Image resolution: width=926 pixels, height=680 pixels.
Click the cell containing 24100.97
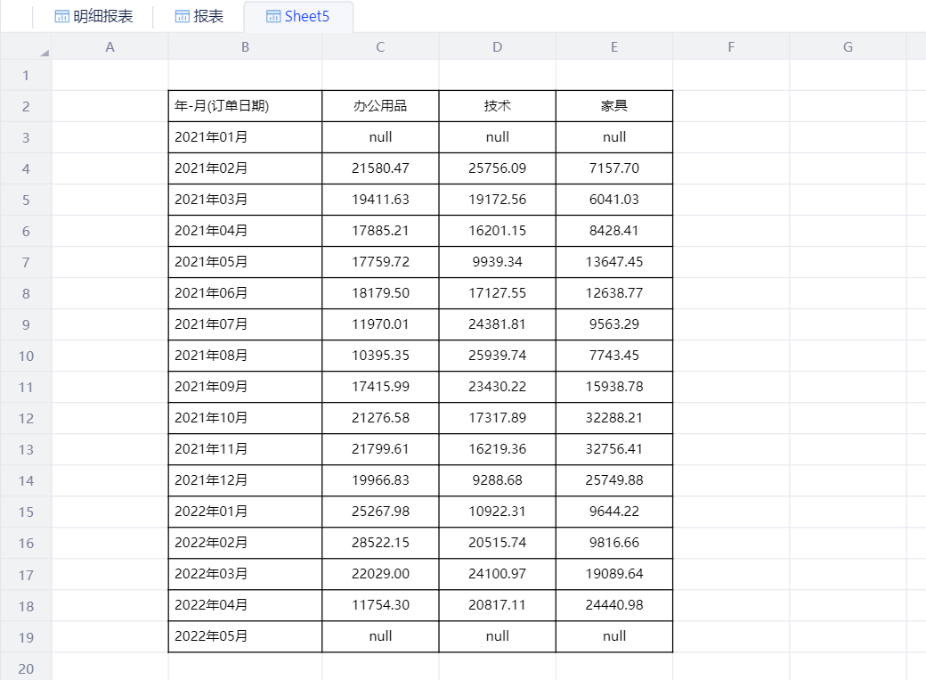(497, 574)
